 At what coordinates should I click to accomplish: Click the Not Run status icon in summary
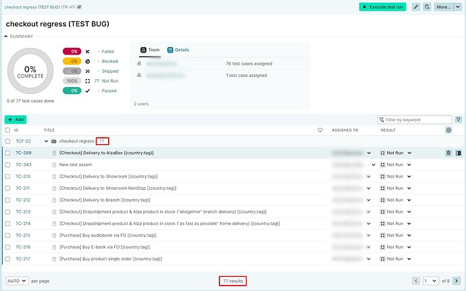pyautogui.click(x=87, y=81)
